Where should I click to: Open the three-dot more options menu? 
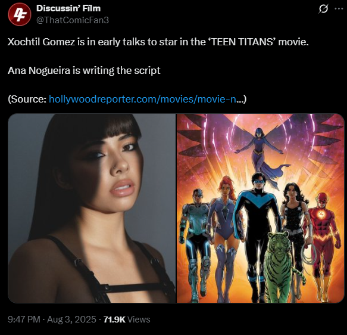click(339, 8)
